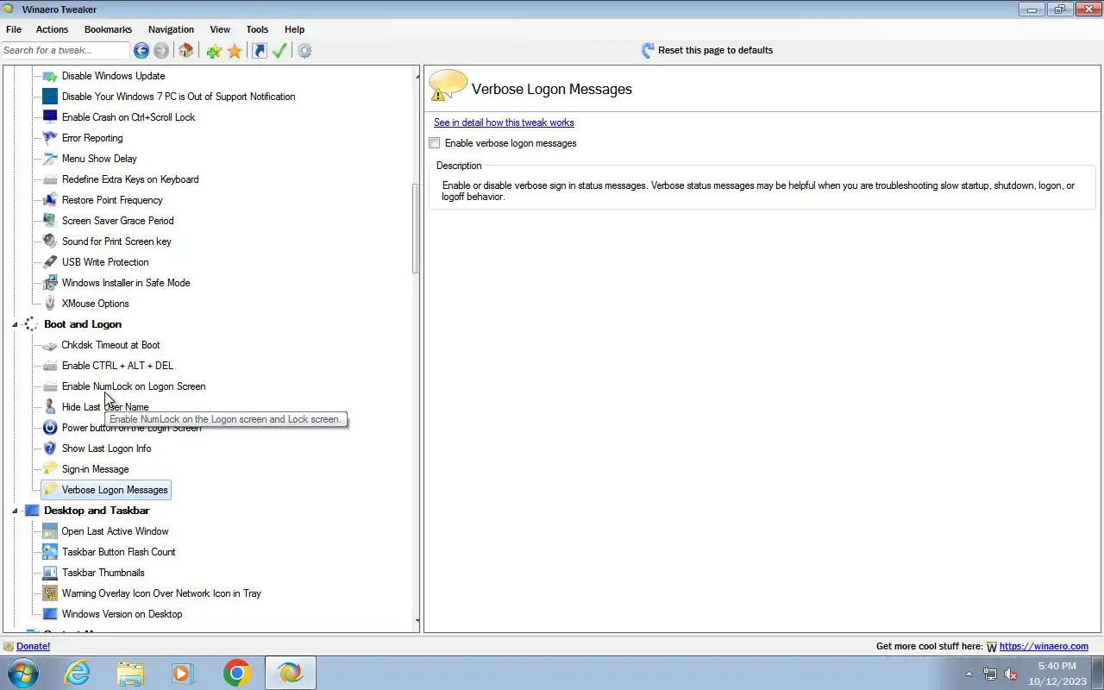Screen dimensions: 1104x690
Task: Click the Error Reporting icon in tree
Action: coord(50,138)
